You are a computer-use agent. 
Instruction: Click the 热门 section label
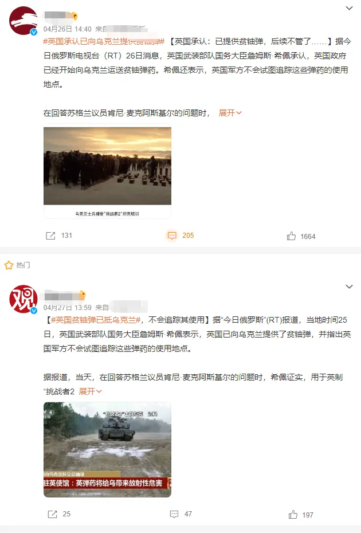[x=23, y=265]
